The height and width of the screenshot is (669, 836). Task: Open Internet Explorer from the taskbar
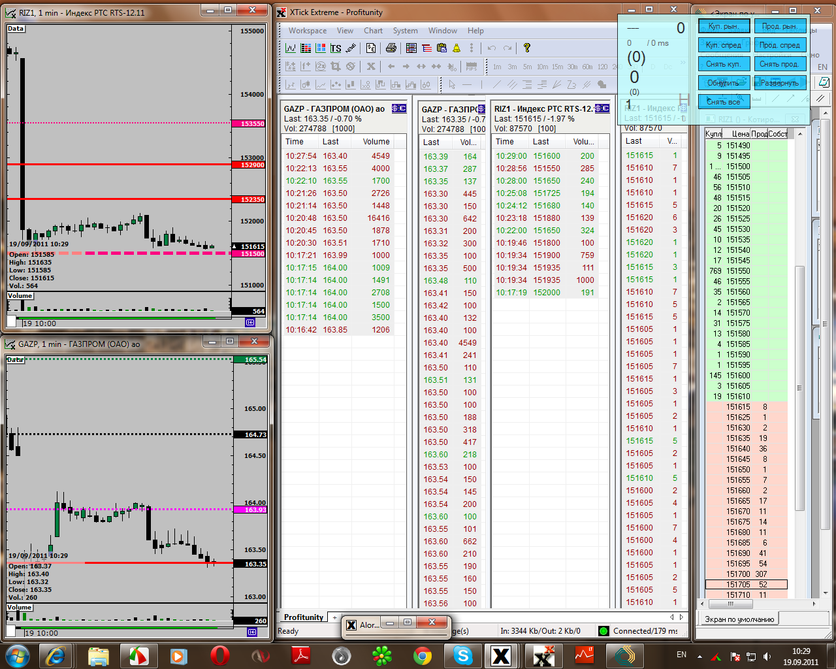click(x=55, y=655)
